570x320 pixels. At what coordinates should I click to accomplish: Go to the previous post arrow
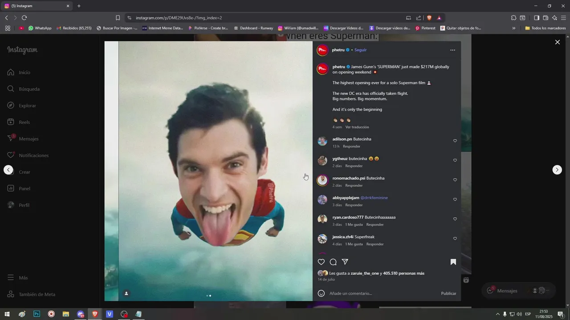click(x=8, y=170)
